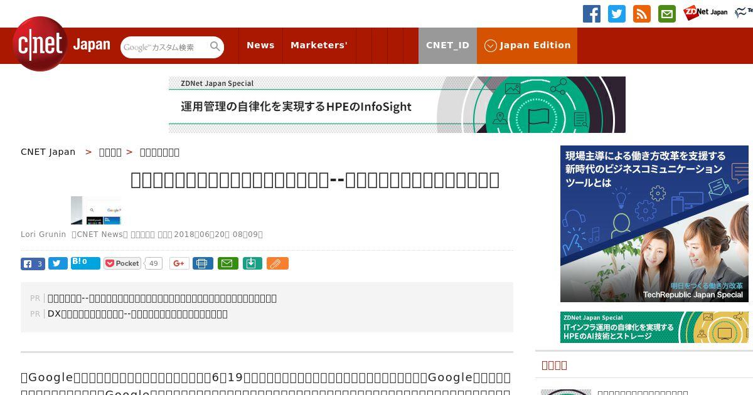Share article on Facebook with count 3
This screenshot has height=395, width=753.
33,263
